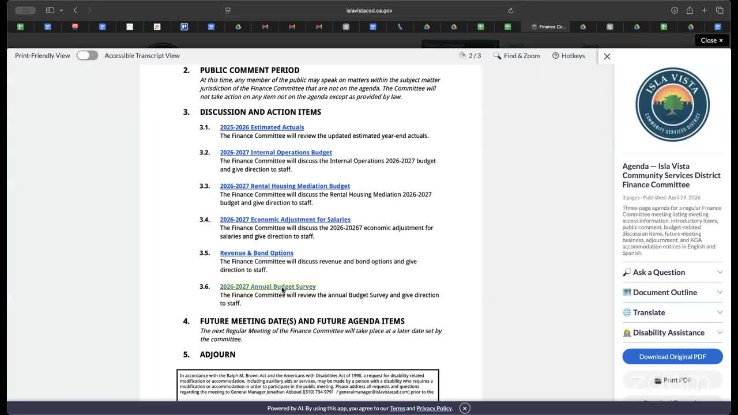Click the DISCUSSION AND ACTION ITEMS heading
738x415 pixels.
[261, 112]
